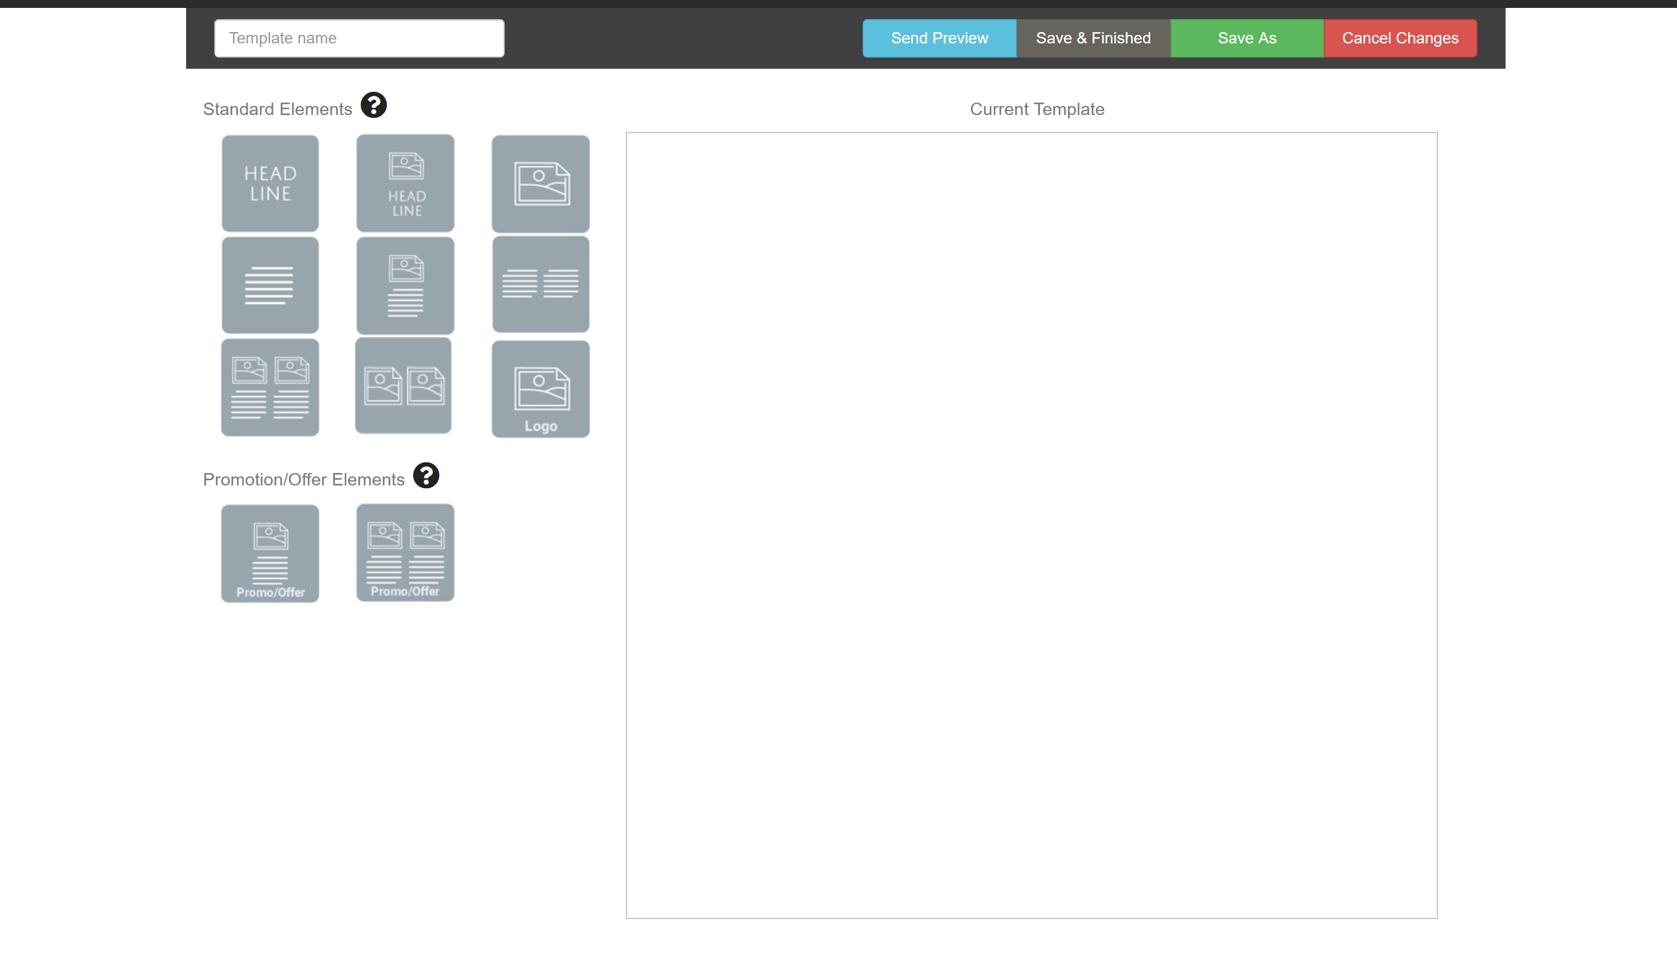Click the red Cancel Changes button
Viewport: 1677px width, 963px height.
pyautogui.click(x=1400, y=38)
